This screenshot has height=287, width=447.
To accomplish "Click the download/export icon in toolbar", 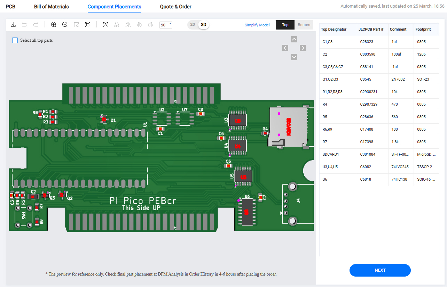I will pyautogui.click(x=13, y=25).
